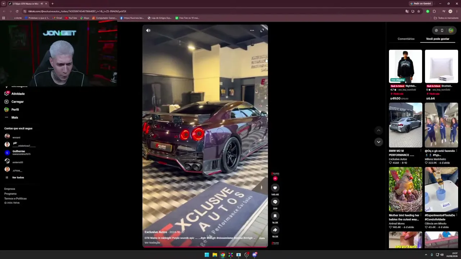The image size is (461, 259).
Task: Open the compass icon in the top pill
Action: (x=436, y=31)
